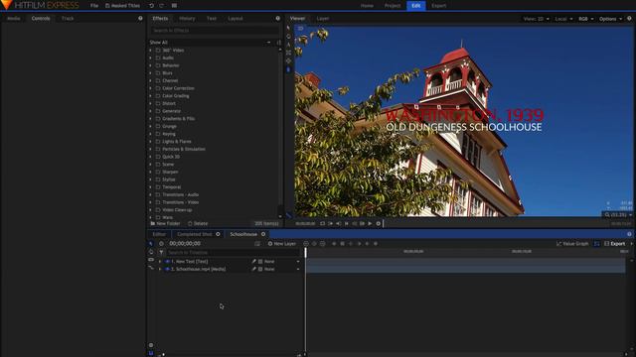Switch to the Layer viewer tab

click(x=322, y=18)
